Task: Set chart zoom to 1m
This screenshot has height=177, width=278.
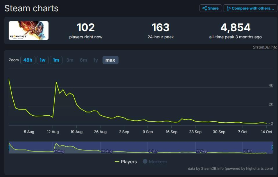Action: (56, 60)
